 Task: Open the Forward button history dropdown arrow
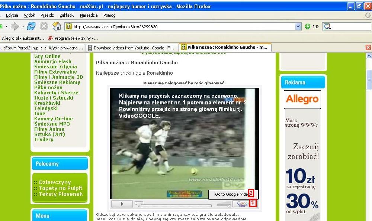[23, 26]
